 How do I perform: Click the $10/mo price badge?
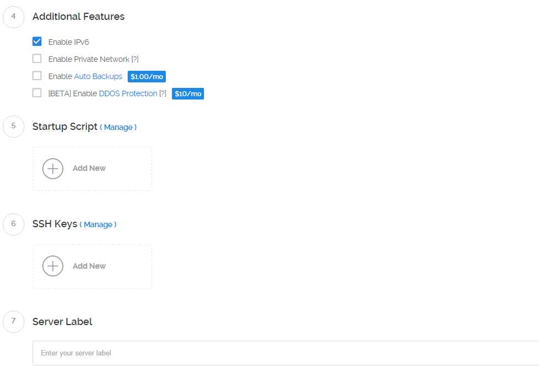pos(188,94)
